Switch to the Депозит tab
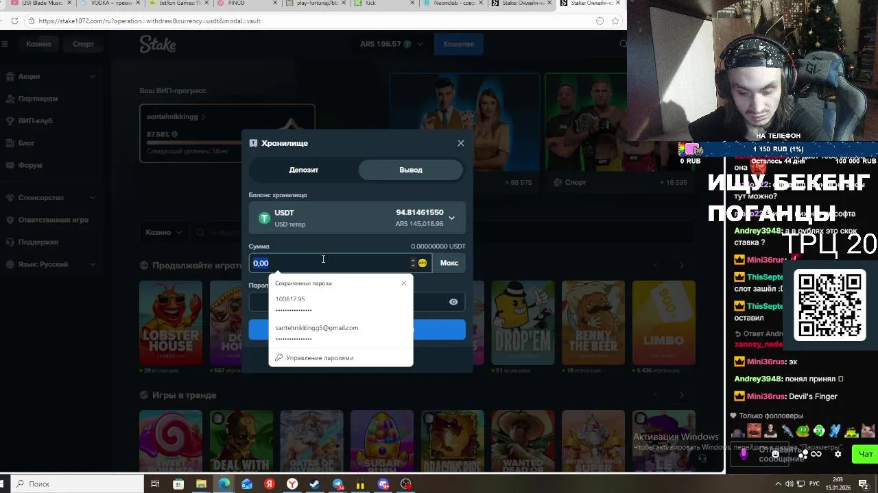 click(x=303, y=170)
